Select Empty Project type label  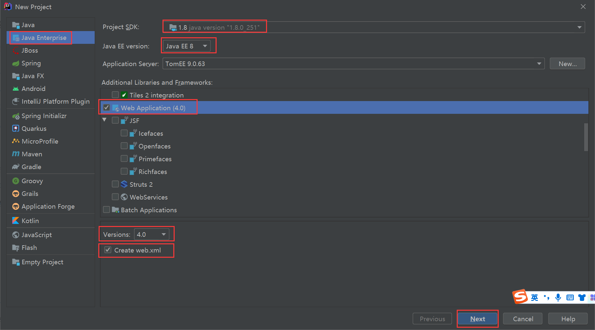point(42,262)
